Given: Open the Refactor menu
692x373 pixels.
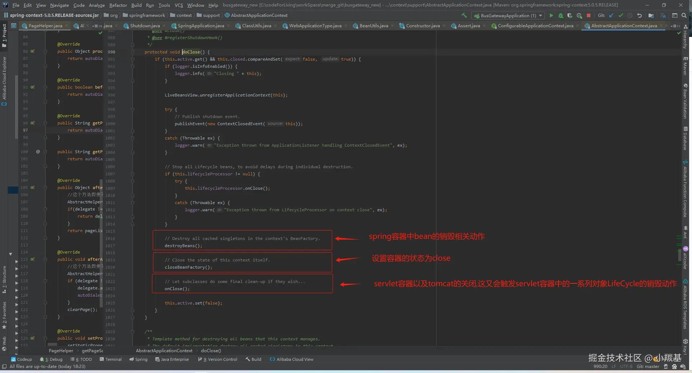Looking at the screenshot, I should 118,5.
